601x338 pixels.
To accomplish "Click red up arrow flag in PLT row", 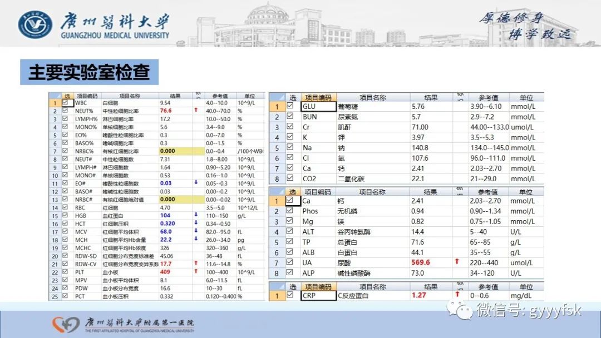I will [x=196, y=271].
